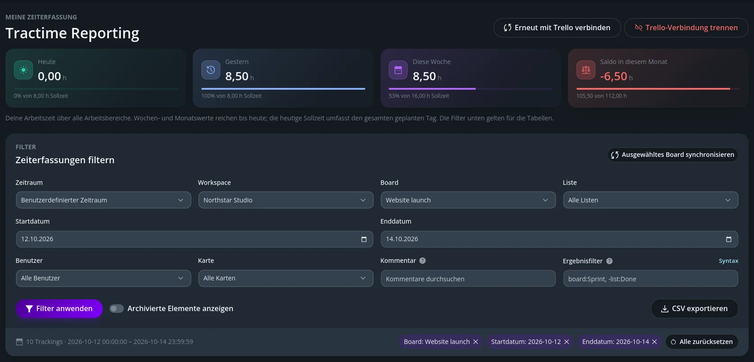Open the Startdatum calendar picker icon
Screen dimensions: 754x362
coord(364,239)
